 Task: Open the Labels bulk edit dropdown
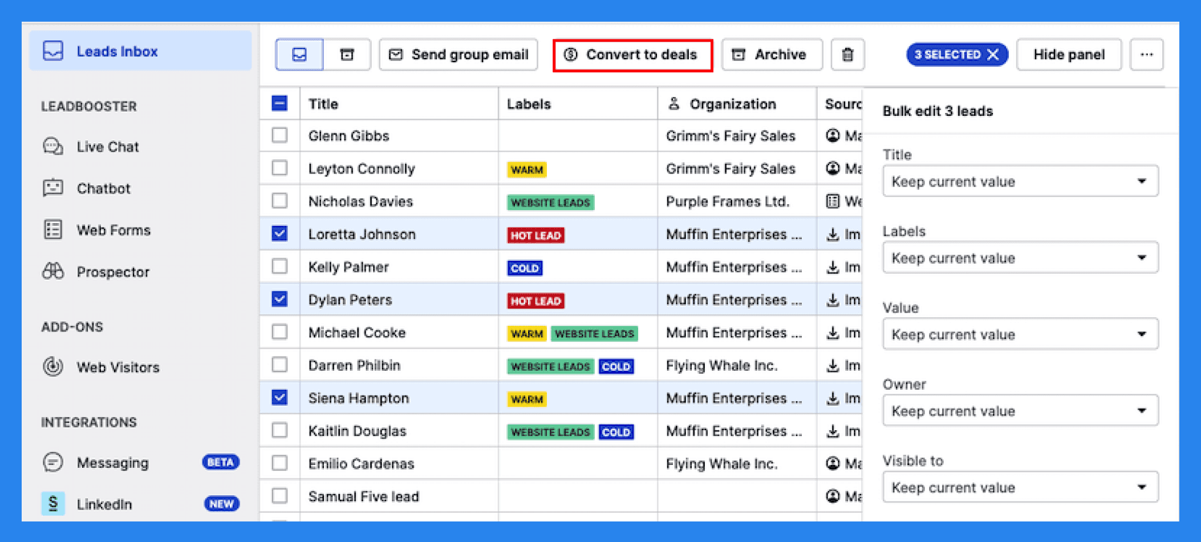tap(1020, 258)
